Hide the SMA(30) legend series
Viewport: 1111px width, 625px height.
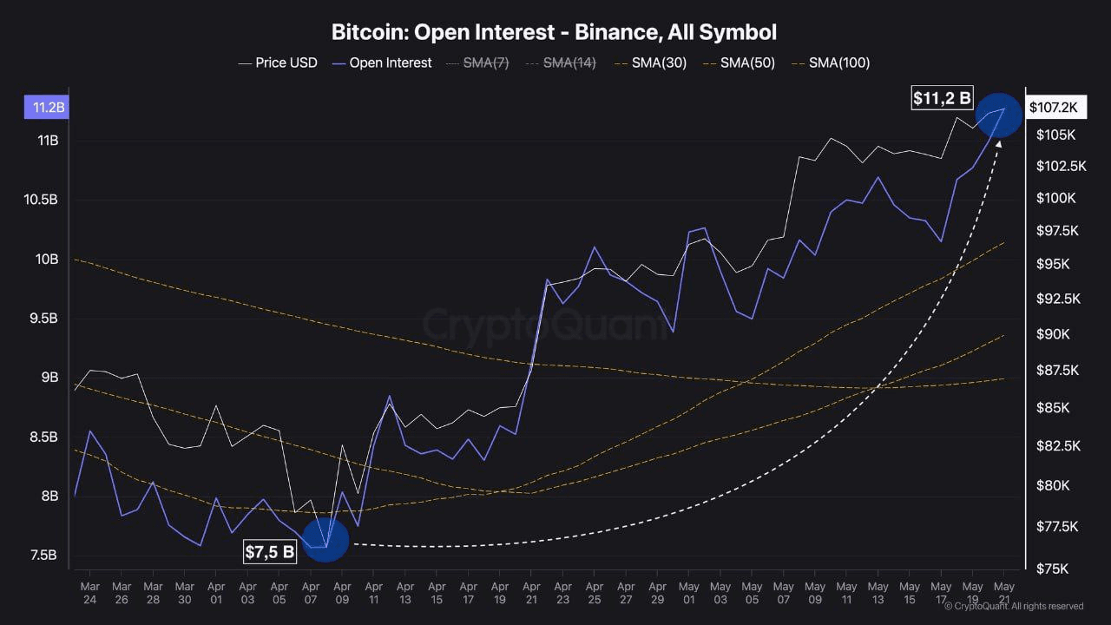[649, 62]
